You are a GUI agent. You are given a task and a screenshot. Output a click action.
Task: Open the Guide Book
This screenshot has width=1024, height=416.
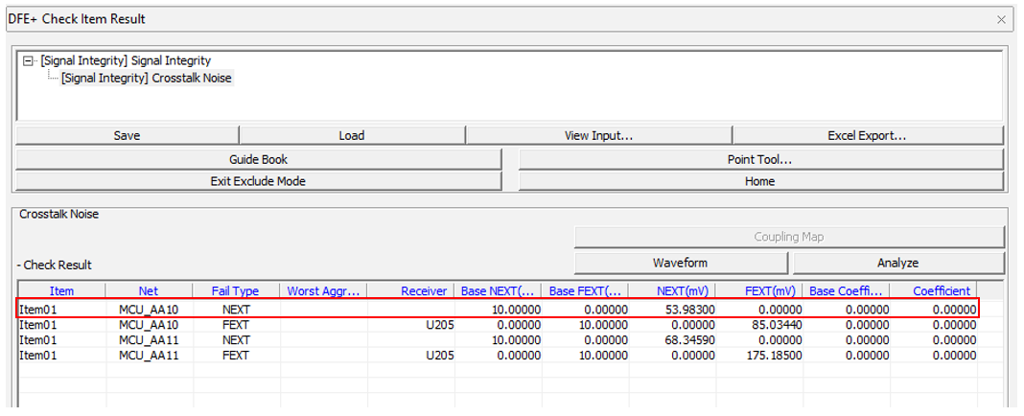(258, 159)
